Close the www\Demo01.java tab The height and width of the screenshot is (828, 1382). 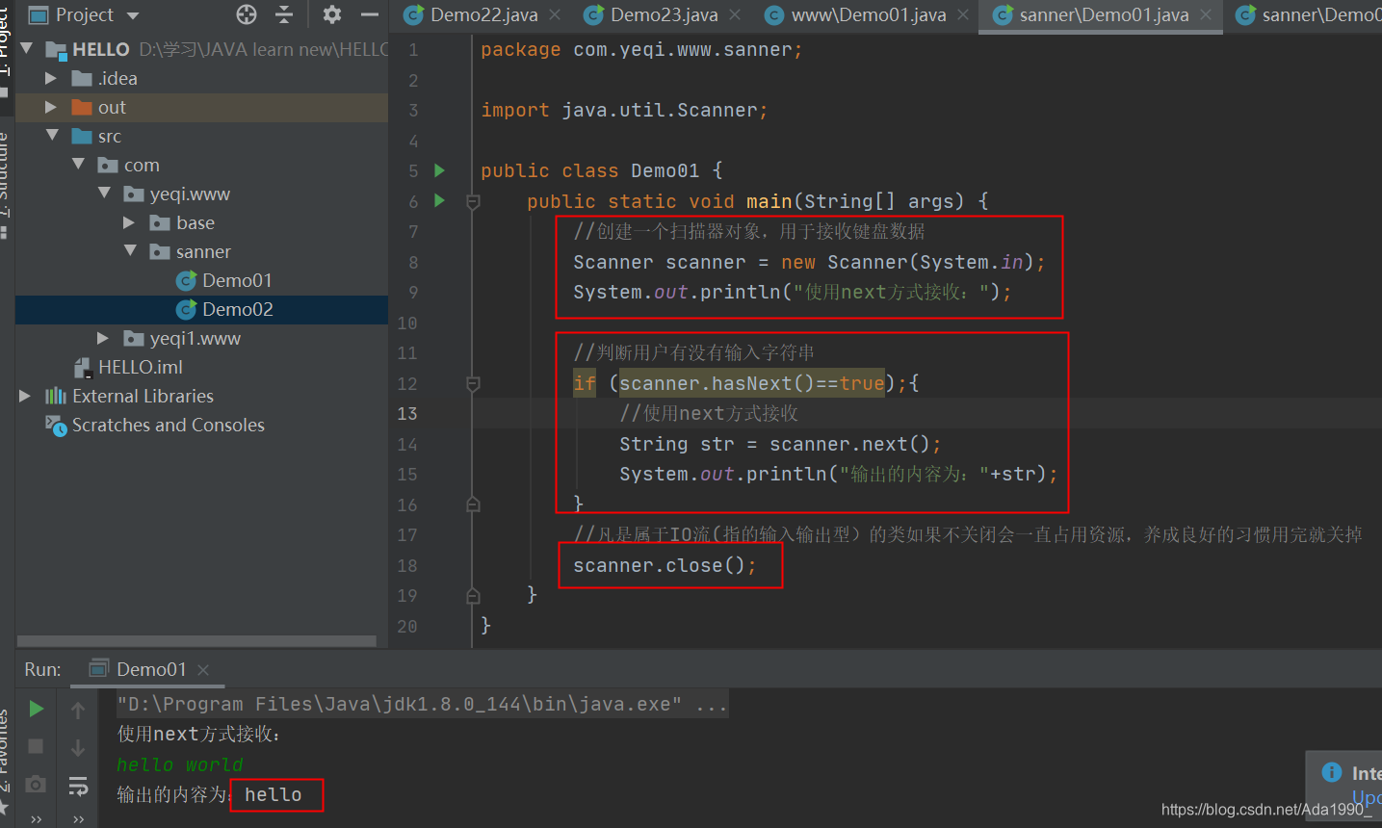pos(963,14)
